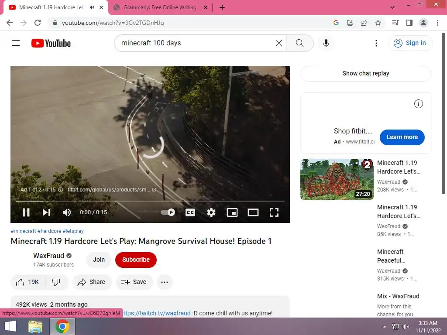Open video player settings gear

pos(211,212)
